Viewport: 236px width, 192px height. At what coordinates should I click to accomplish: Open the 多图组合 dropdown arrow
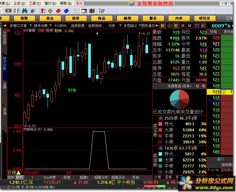tap(140, 25)
